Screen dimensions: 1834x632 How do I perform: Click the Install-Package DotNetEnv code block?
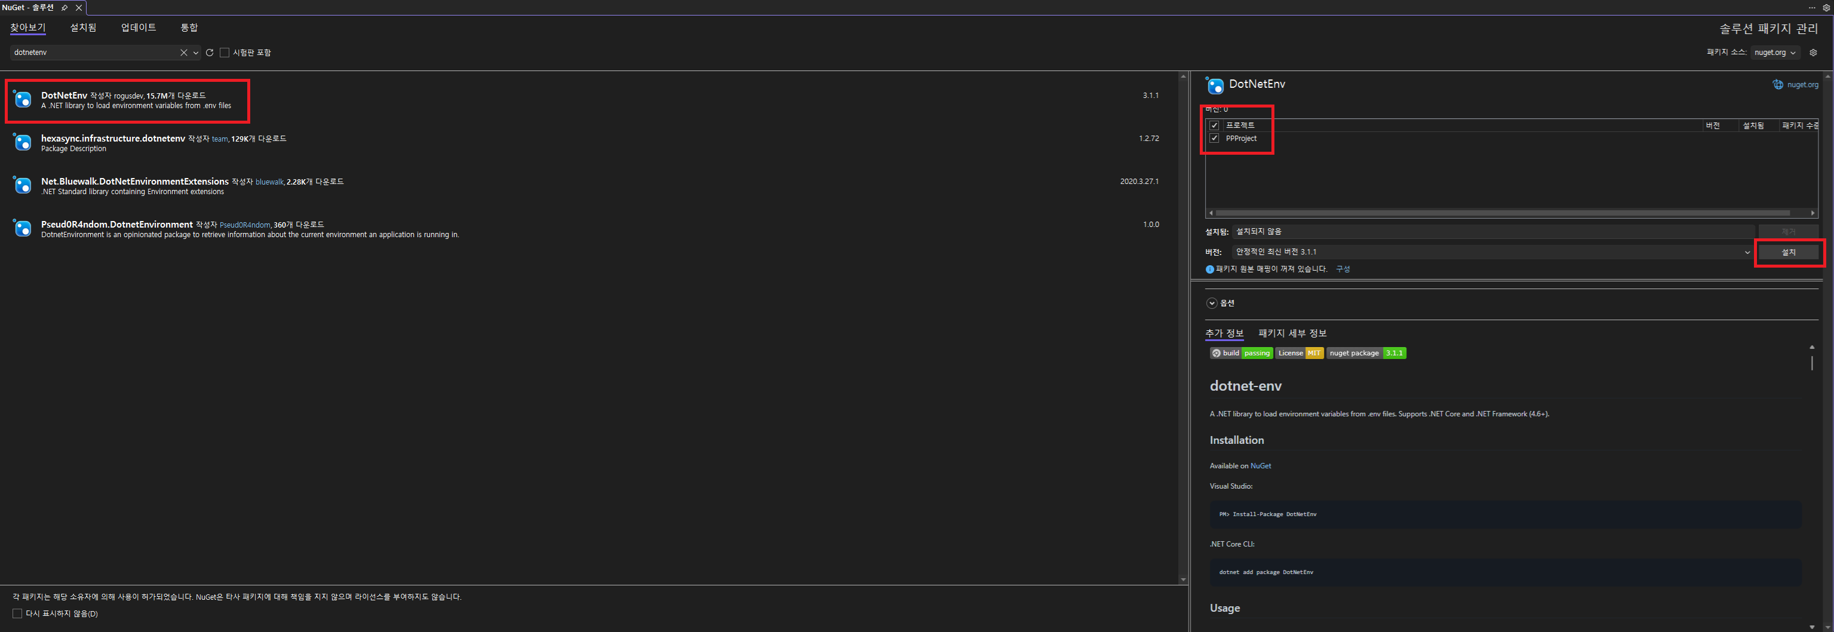click(x=1505, y=514)
